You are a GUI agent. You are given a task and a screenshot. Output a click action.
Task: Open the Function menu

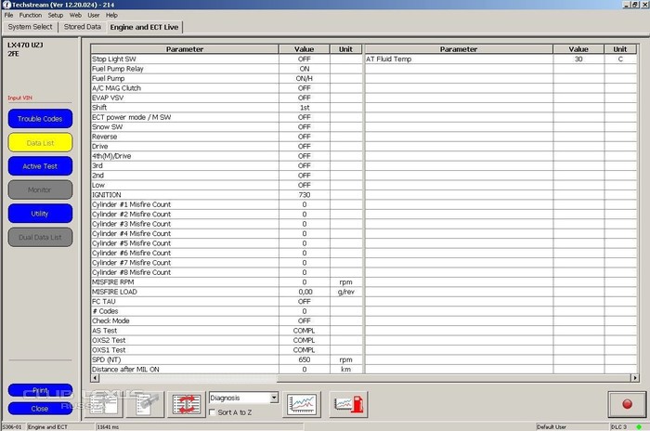click(x=30, y=16)
